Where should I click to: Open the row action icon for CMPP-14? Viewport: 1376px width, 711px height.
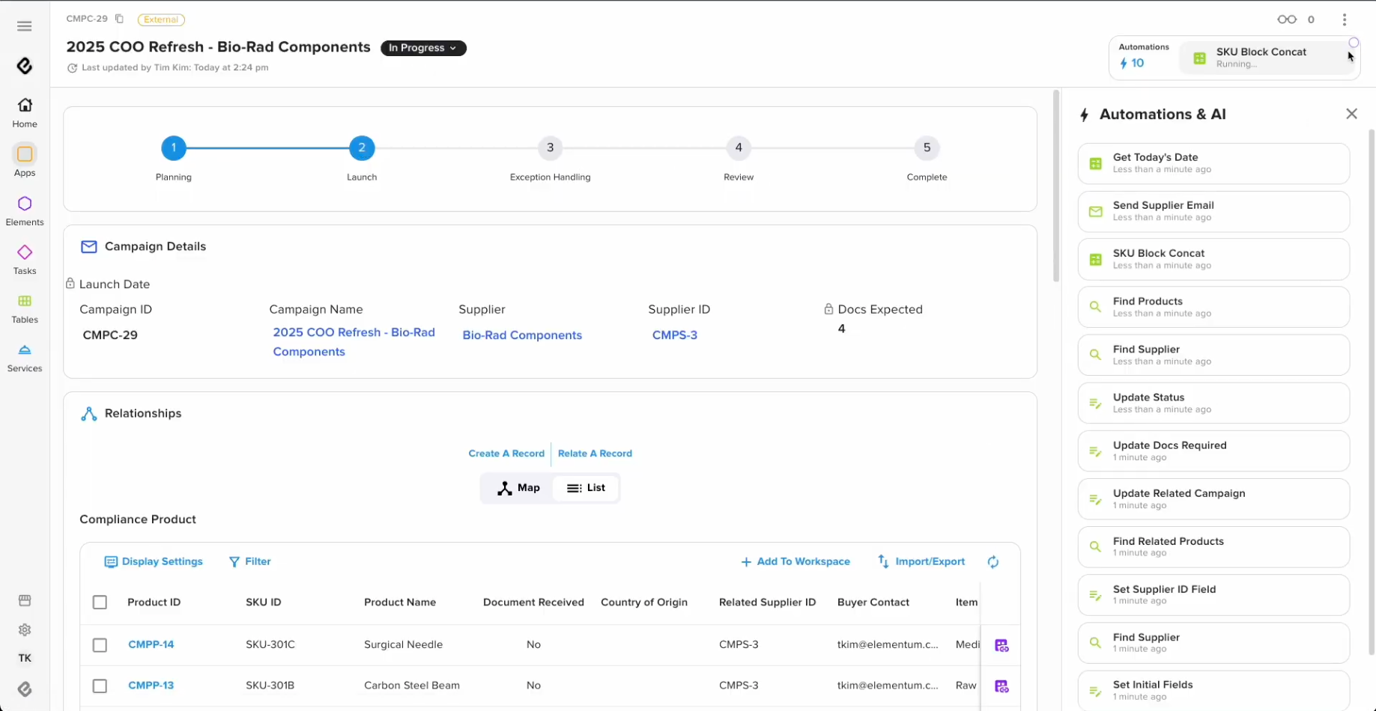tap(1001, 645)
